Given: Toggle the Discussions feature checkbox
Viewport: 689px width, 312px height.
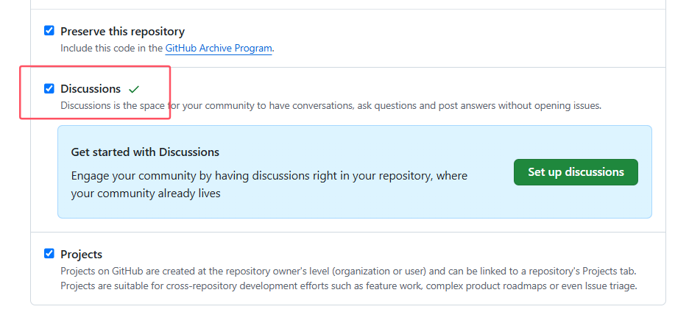Looking at the screenshot, I should click(49, 88).
